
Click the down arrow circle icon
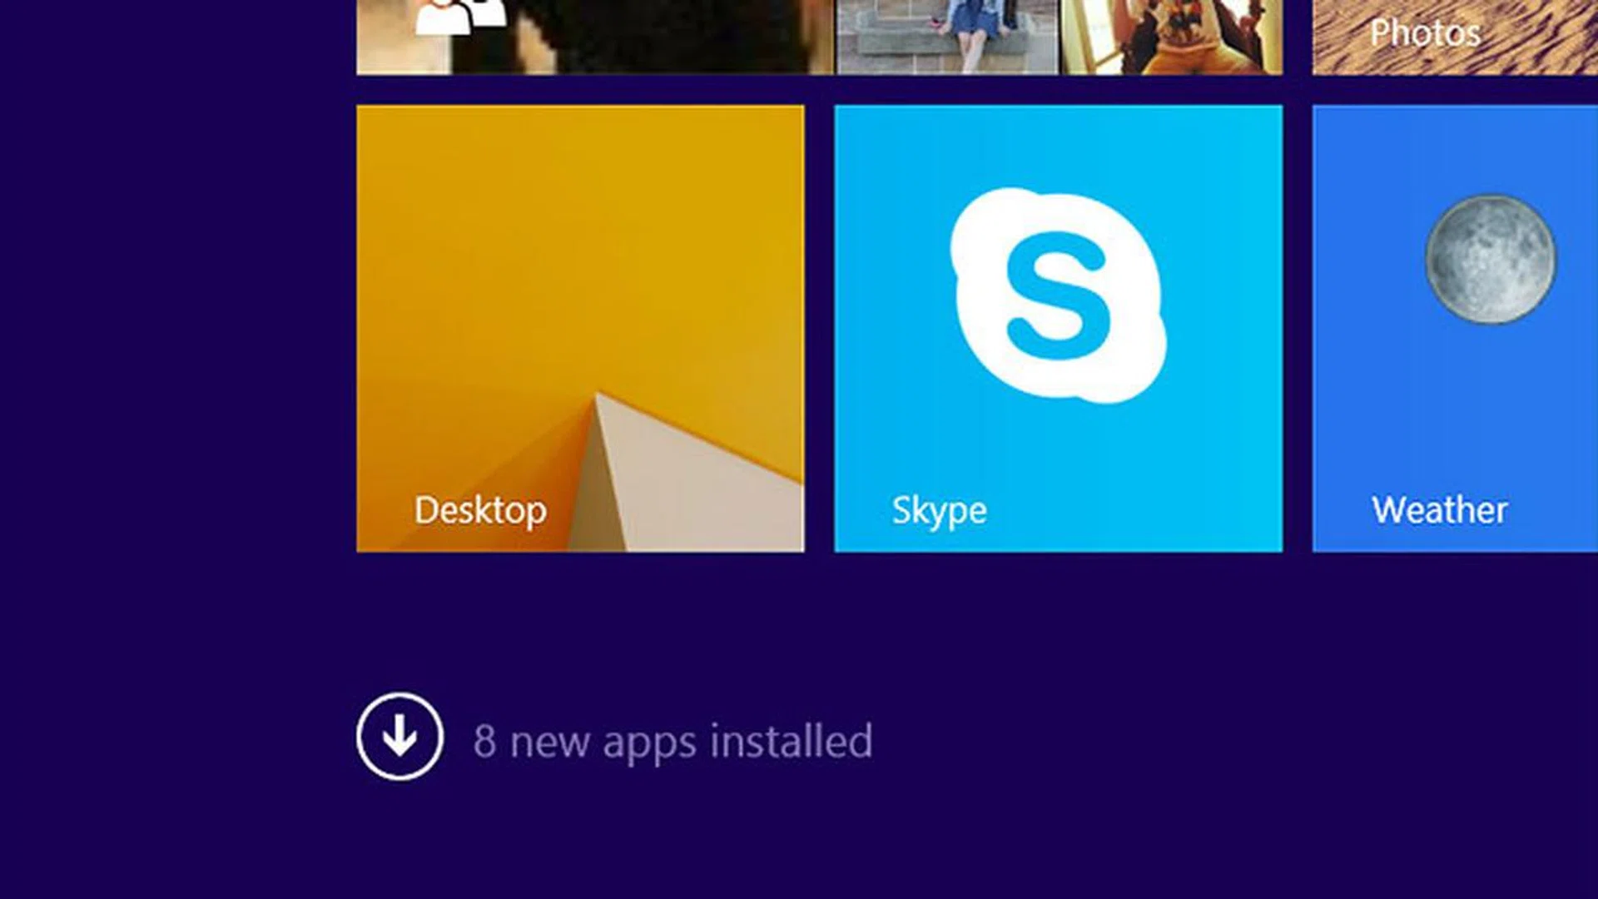(x=399, y=737)
